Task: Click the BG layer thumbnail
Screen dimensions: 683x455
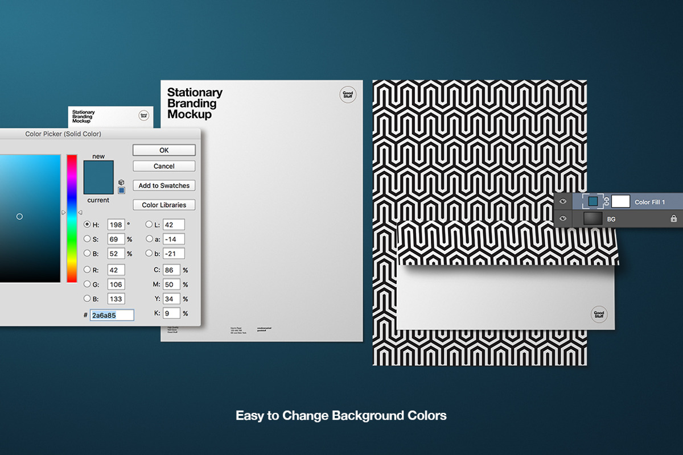Action: pyautogui.click(x=593, y=218)
